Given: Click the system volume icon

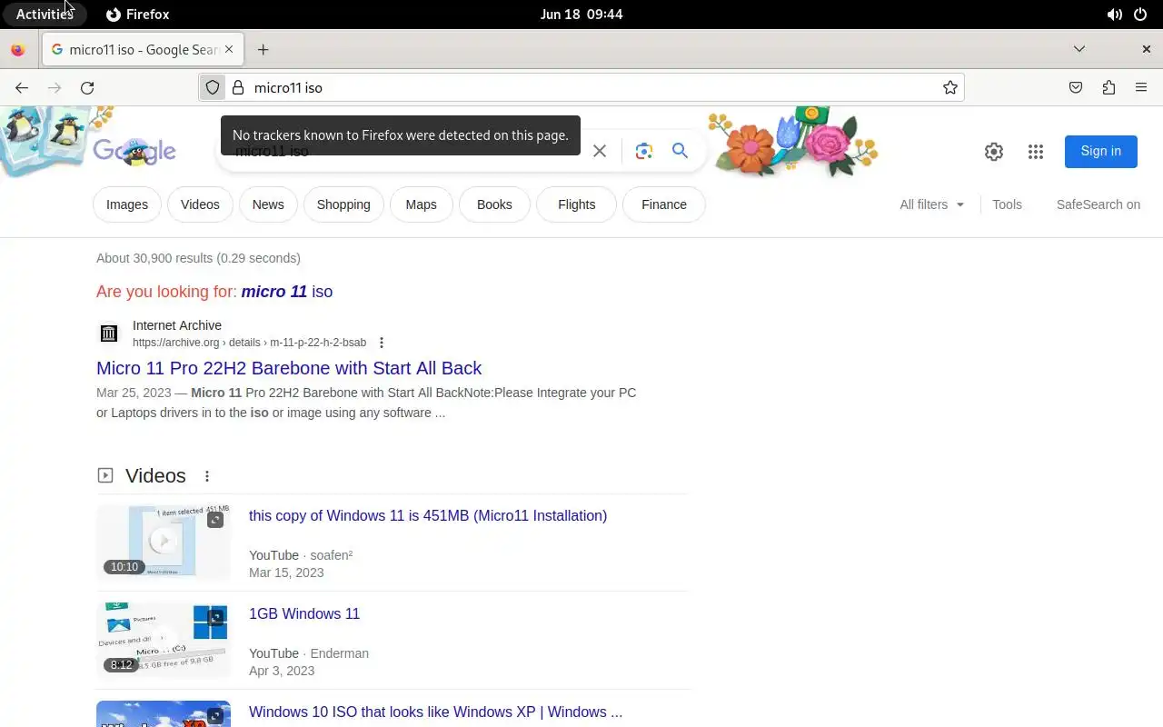Looking at the screenshot, I should (x=1114, y=14).
